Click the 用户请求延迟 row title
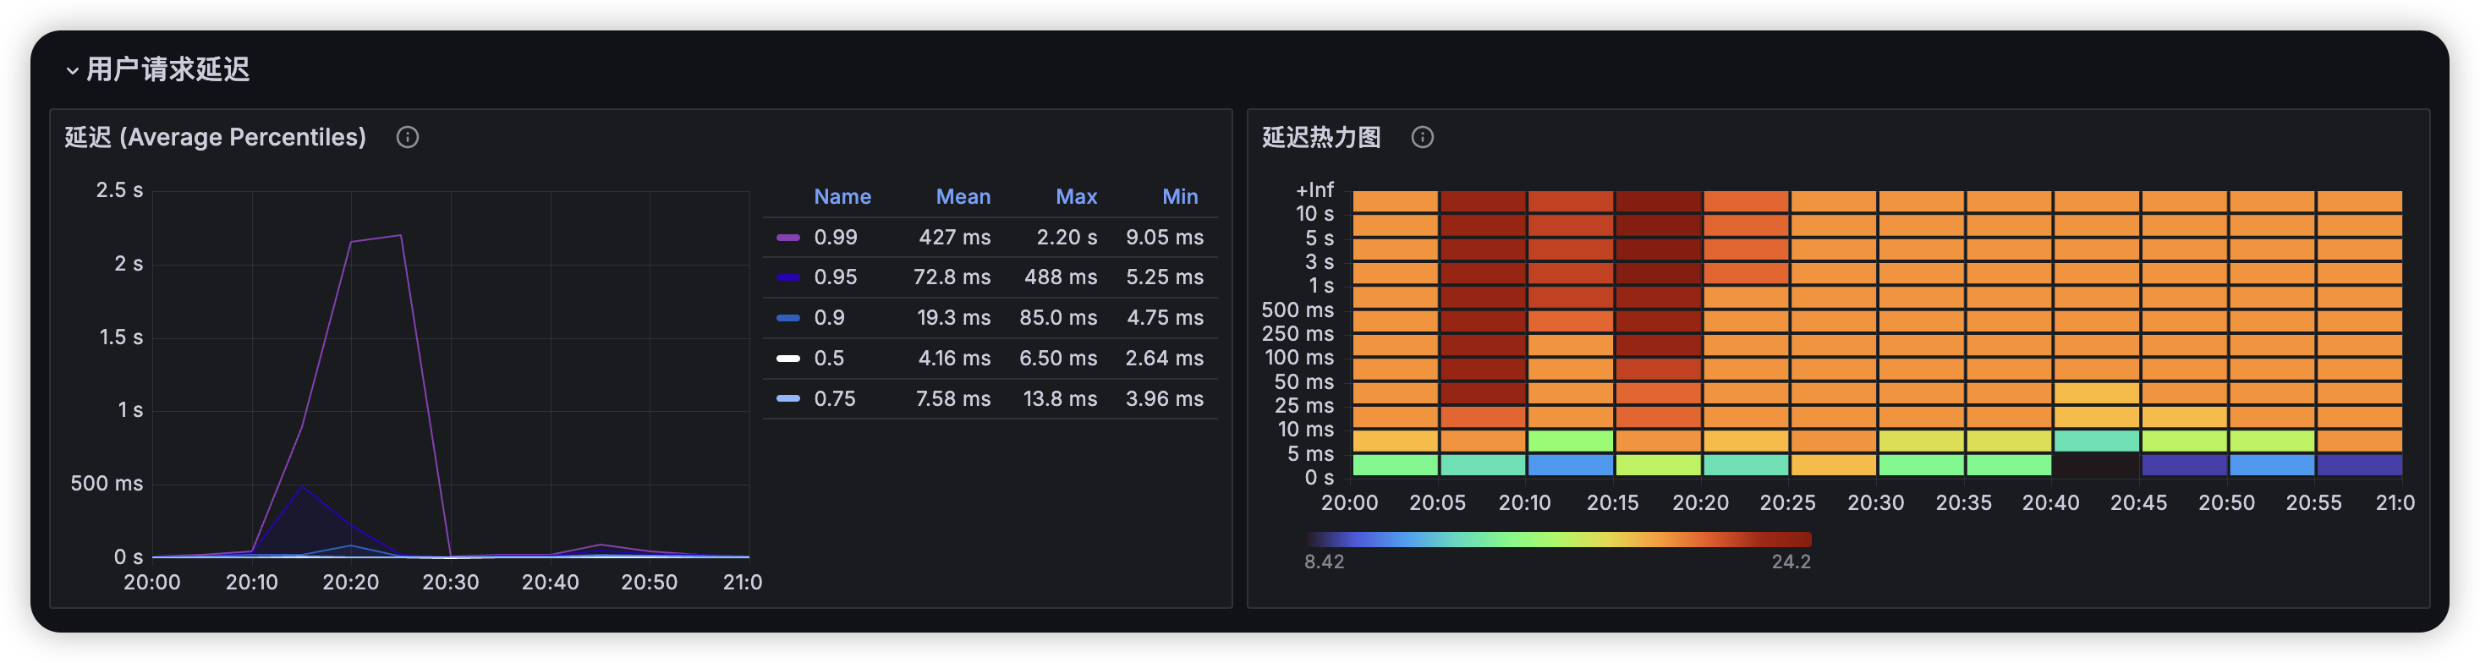Viewport: 2480px width, 663px height. coord(168,70)
